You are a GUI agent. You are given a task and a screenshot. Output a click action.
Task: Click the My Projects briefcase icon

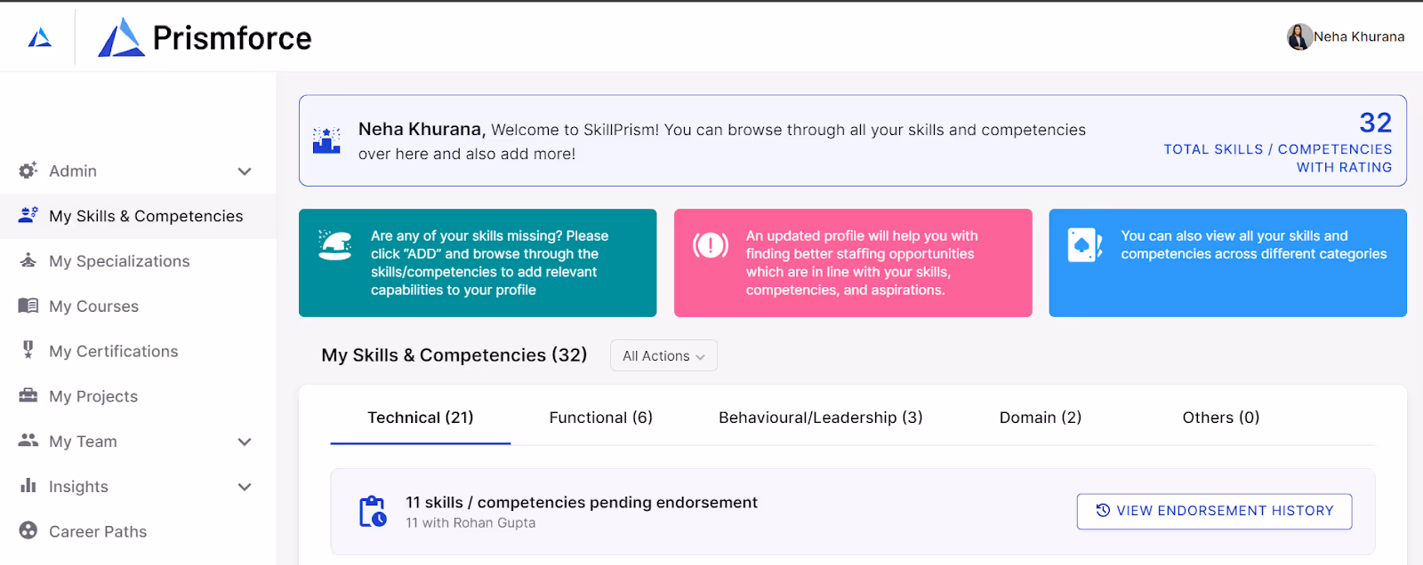[28, 395]
